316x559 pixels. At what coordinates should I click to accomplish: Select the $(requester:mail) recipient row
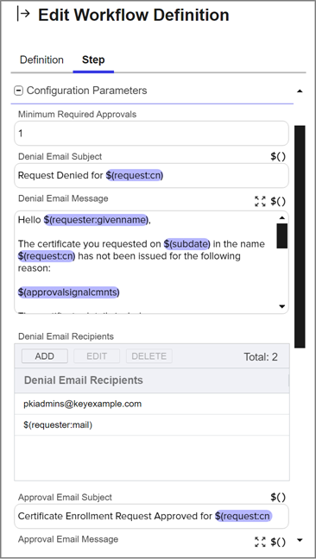tap(152, 425)
